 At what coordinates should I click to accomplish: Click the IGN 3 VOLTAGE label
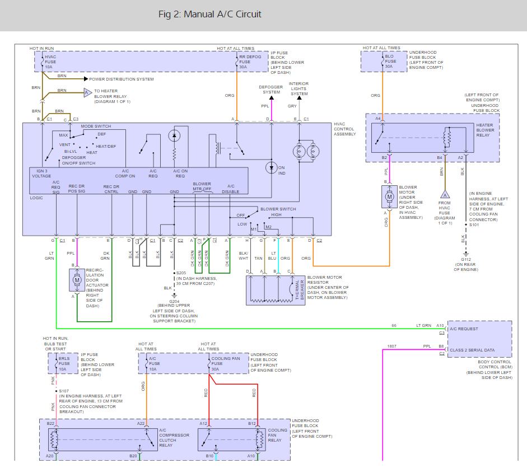click(41, 174)
